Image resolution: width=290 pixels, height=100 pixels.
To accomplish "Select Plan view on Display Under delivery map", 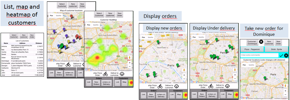I will tap(195, 37).
